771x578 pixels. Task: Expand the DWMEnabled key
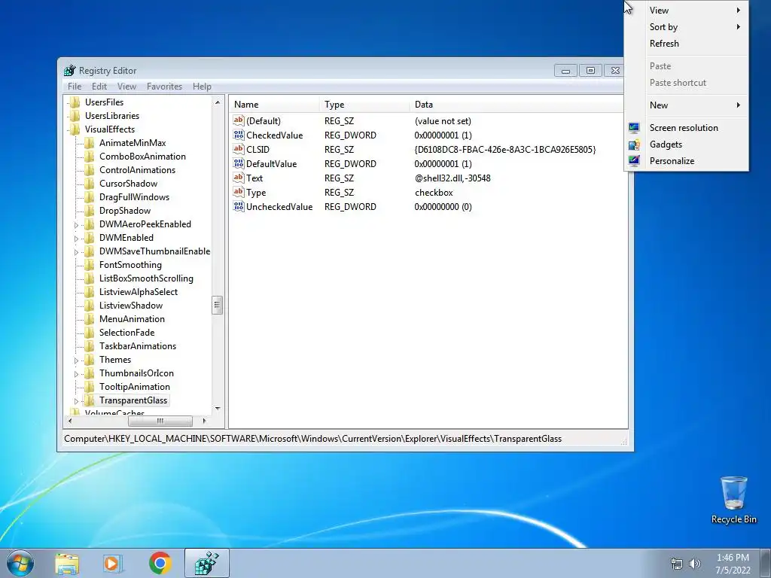(x=76, y=239)
